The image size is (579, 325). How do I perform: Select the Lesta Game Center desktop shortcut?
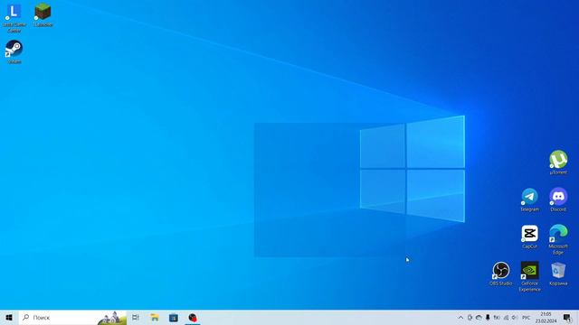click(14, 18)
